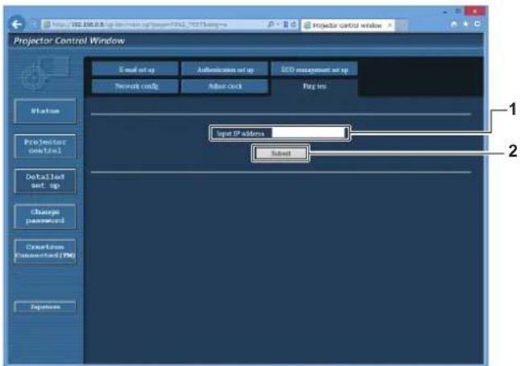
Task: Open the browser home icon
Action: pyautogui.click(x=454, y=24)
